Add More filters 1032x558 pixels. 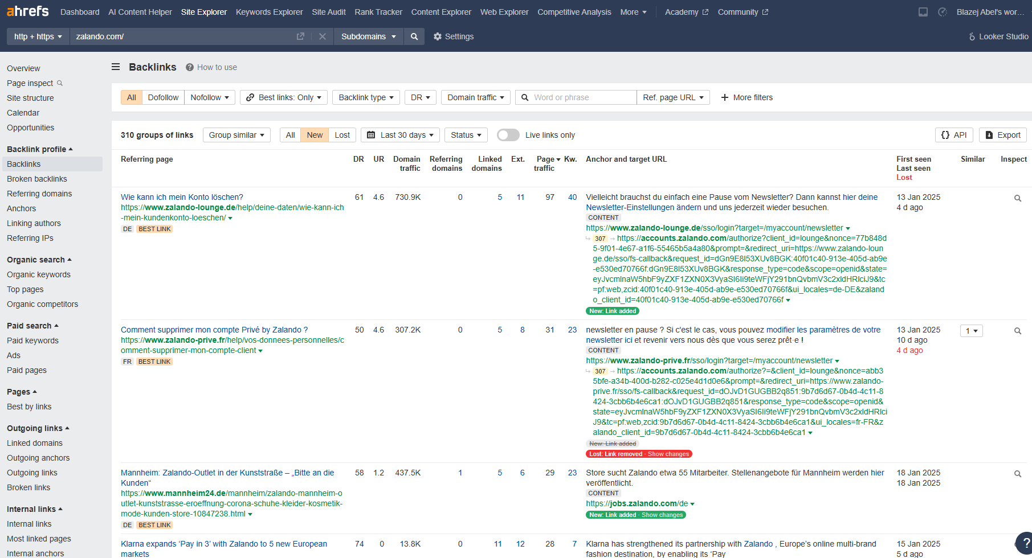[747, 97]
